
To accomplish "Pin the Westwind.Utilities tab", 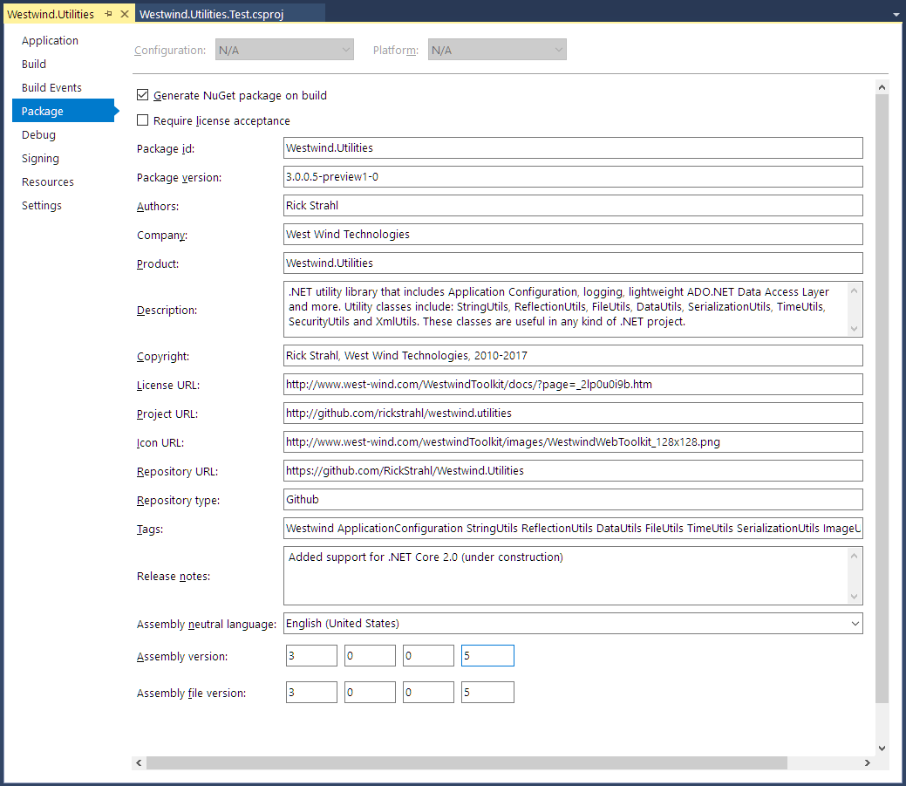I will [x=109, y=14].
